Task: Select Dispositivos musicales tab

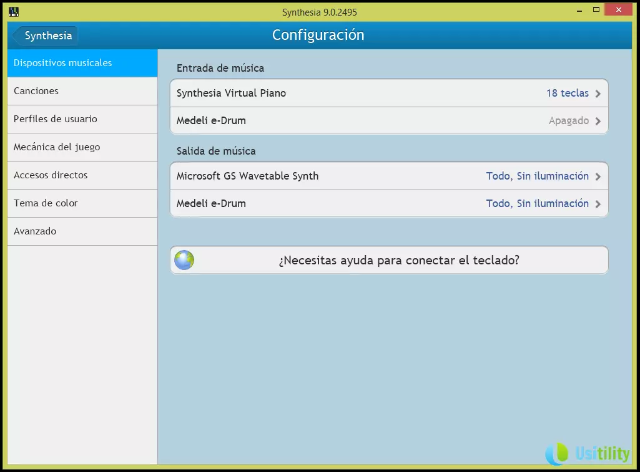Action: (82, 63)
